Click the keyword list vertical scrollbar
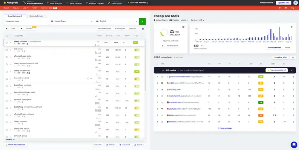 [145, 65]
